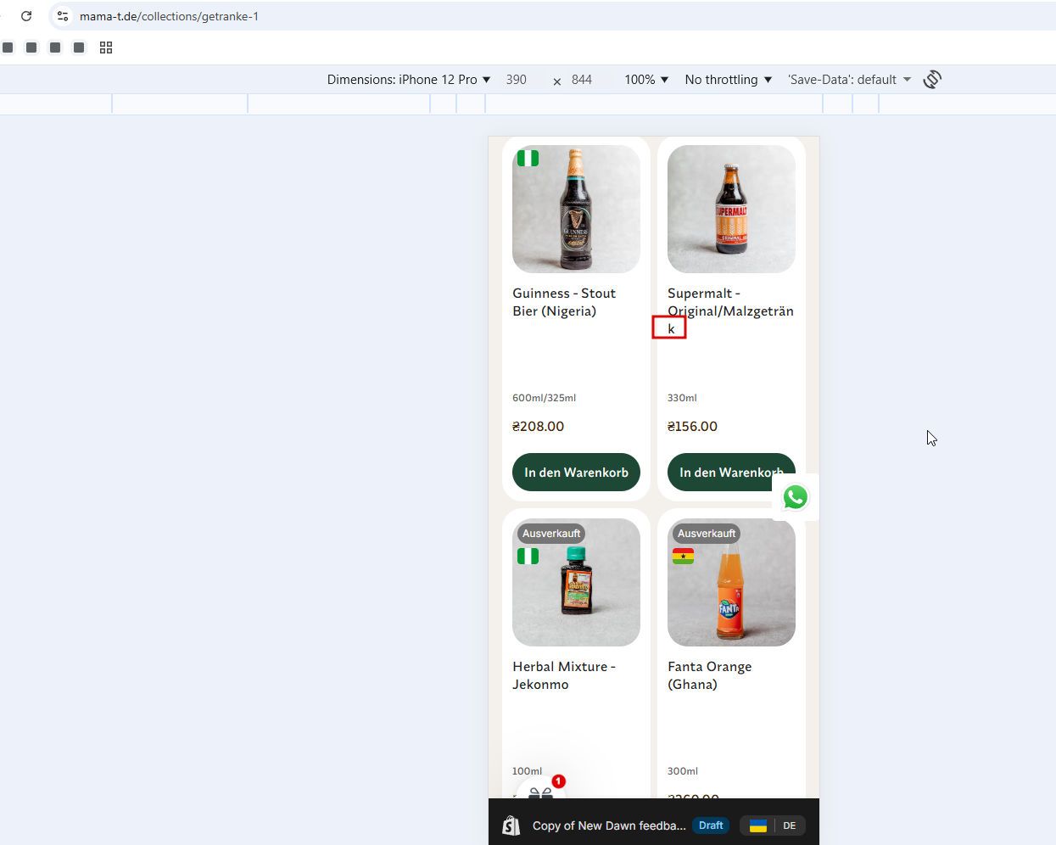Click the Nigeria flag on Guinness card

[x=528, y=159]
